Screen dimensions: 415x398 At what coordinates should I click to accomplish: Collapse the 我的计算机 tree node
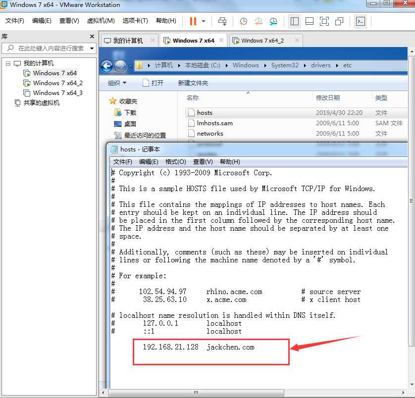(8, 63)
